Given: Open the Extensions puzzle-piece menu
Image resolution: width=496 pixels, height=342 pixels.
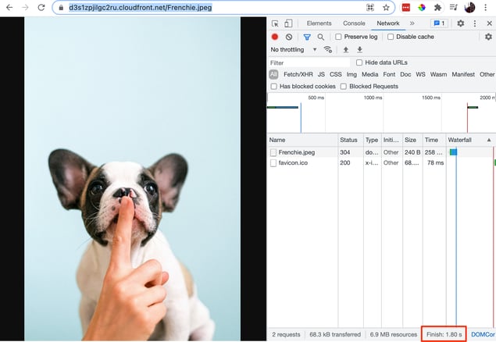Looking at the screenshot, I should pyautogui.click(x=437, y=7).
